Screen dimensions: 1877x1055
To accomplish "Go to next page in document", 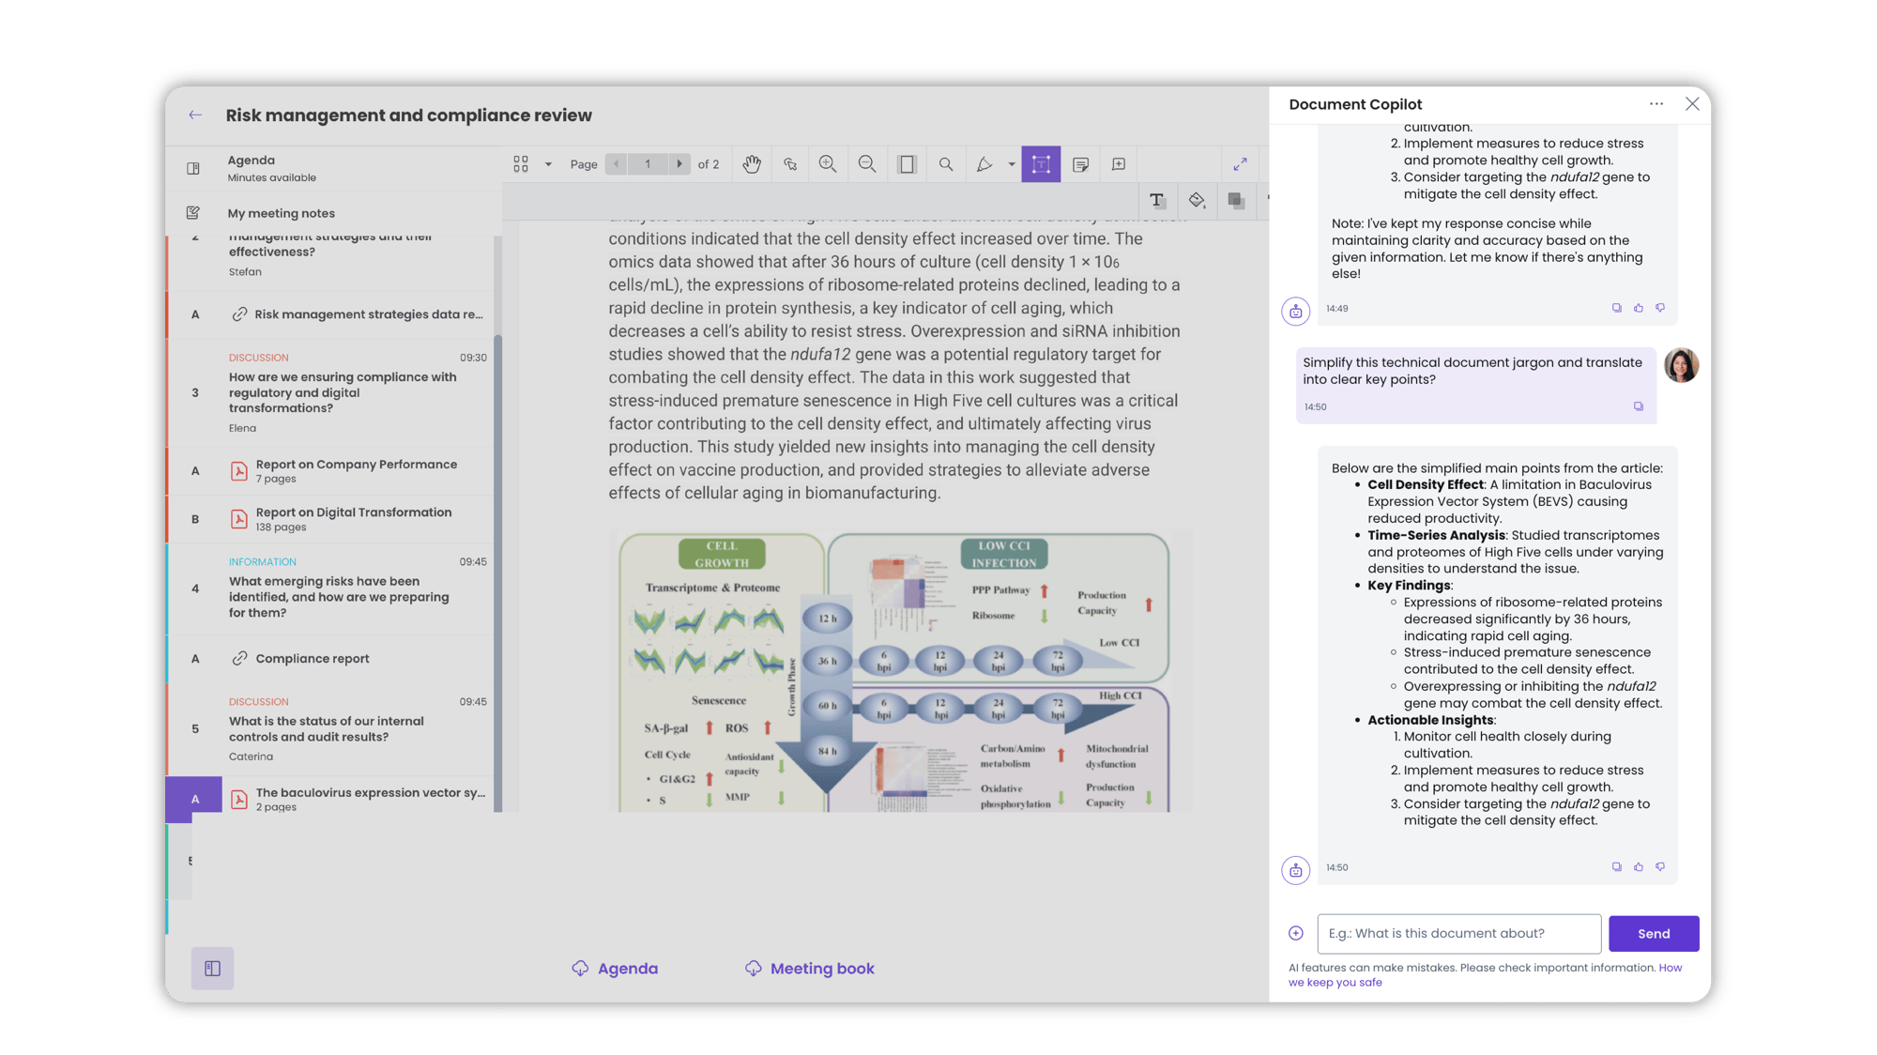I will (679, 164).
